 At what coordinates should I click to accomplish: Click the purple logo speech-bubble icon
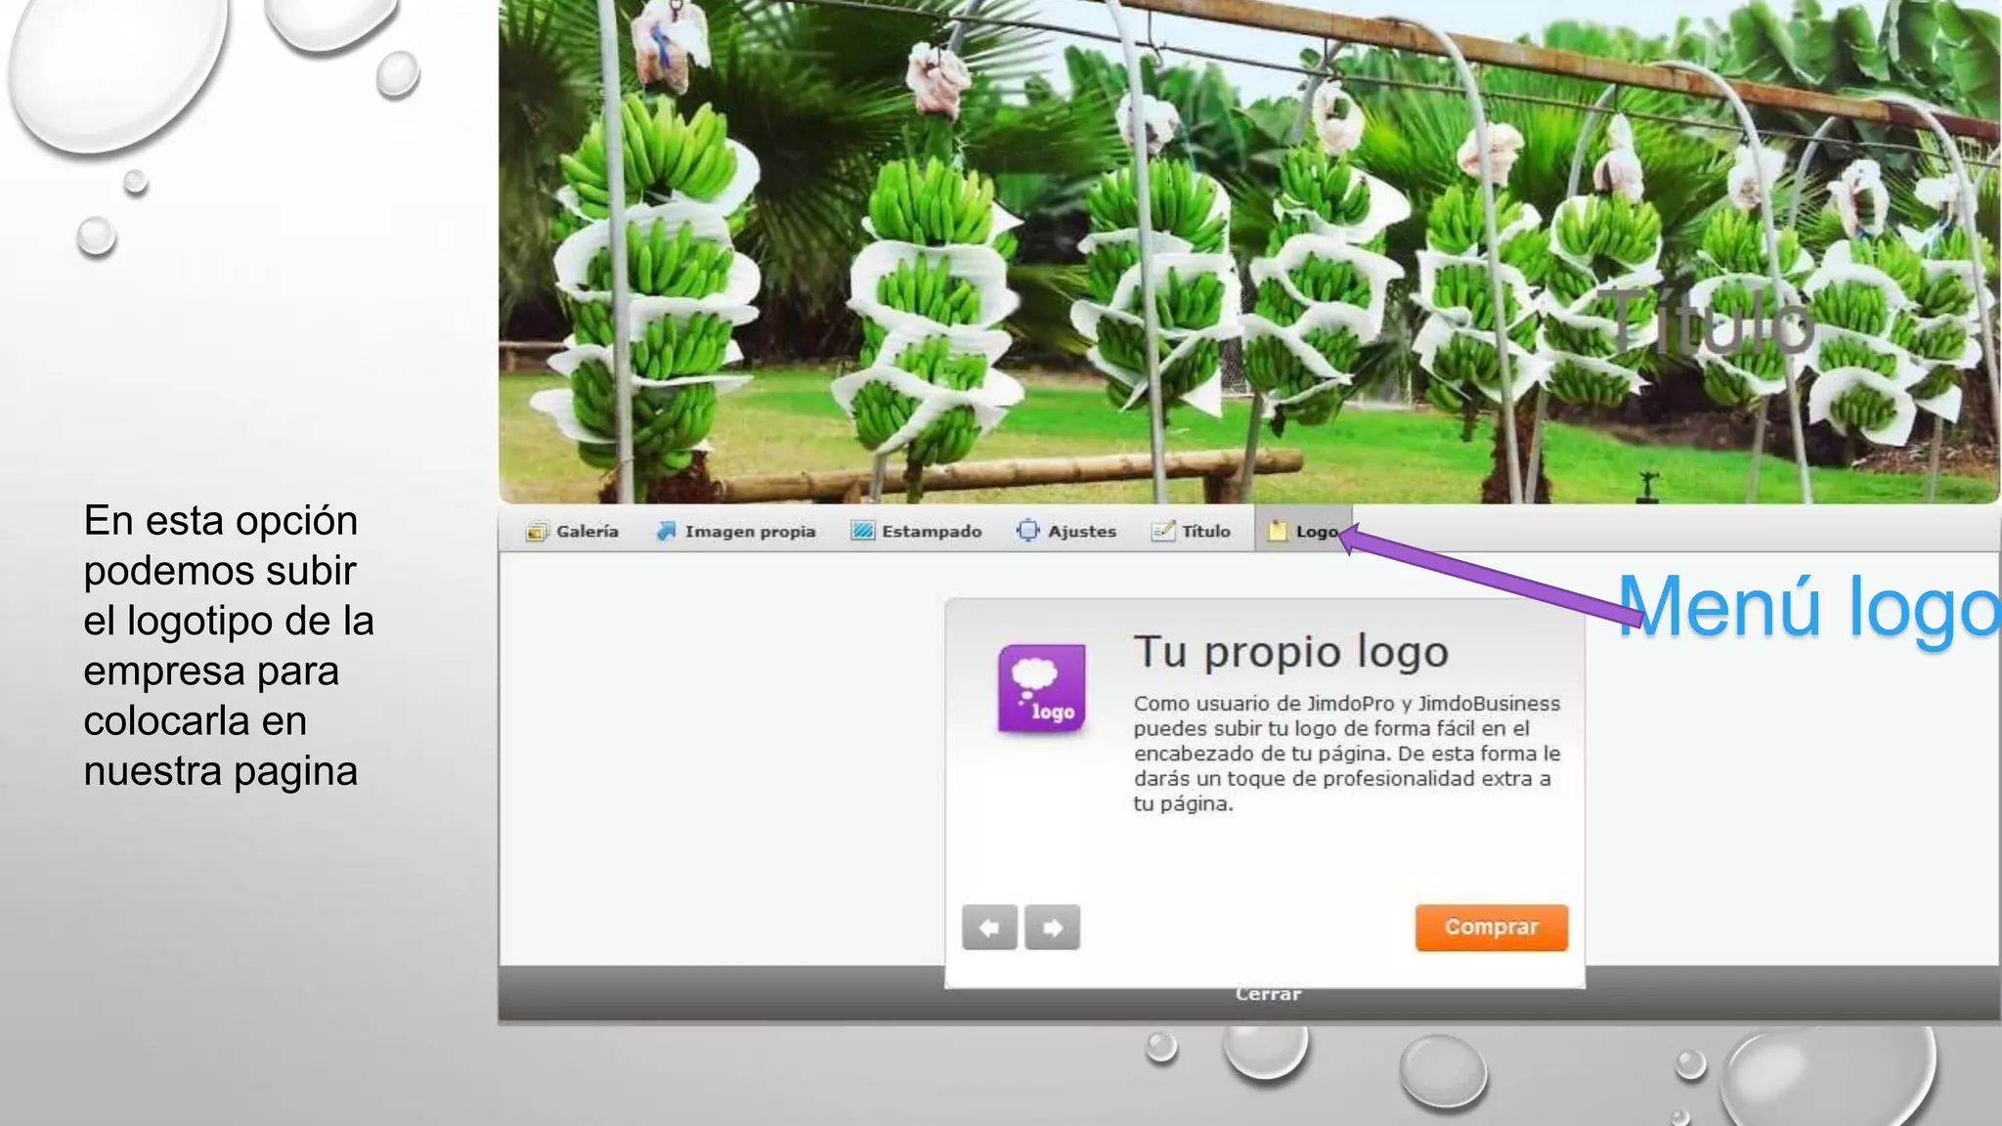(x=1041, y=688)
